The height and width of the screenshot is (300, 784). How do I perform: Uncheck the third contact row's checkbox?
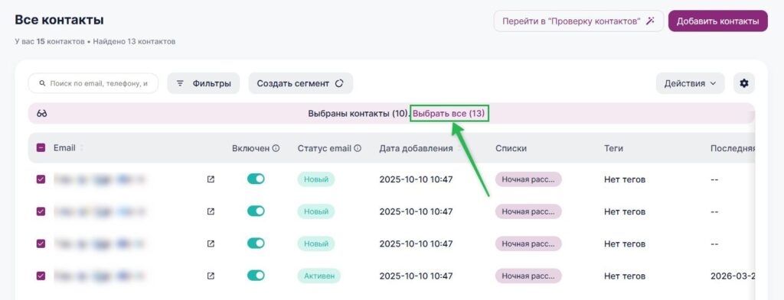[41, 244]
